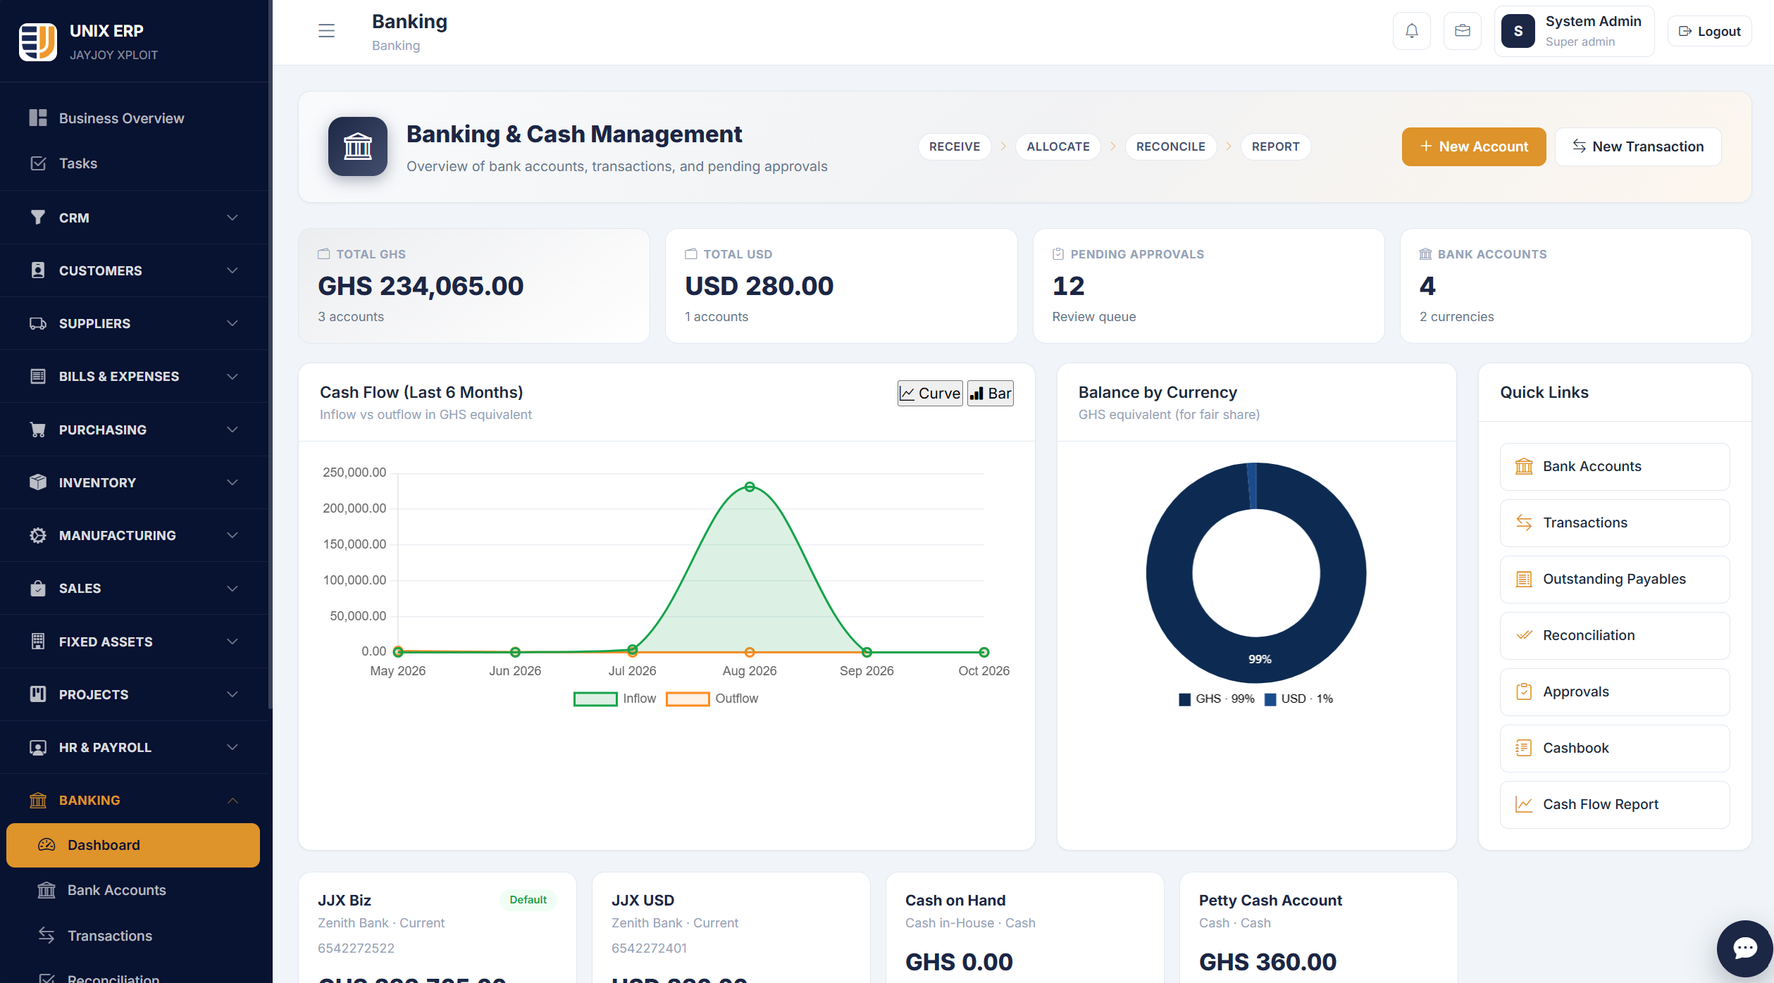Expand the HR & PAYROLL sidebar section

tap(134, 747)
